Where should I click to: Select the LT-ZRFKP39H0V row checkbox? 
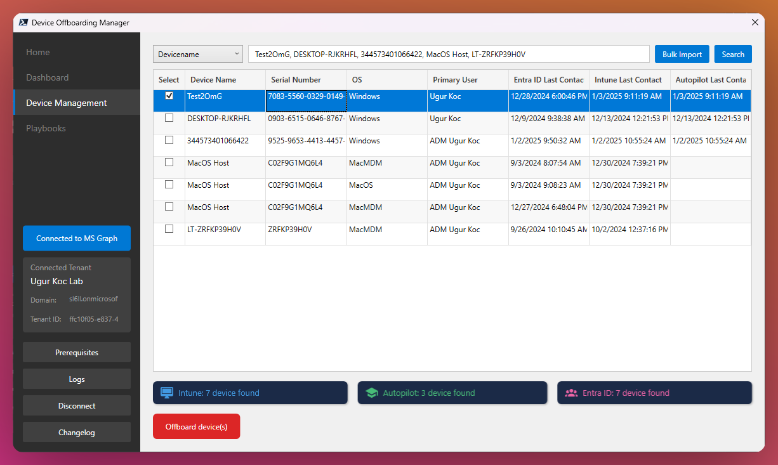169,229
